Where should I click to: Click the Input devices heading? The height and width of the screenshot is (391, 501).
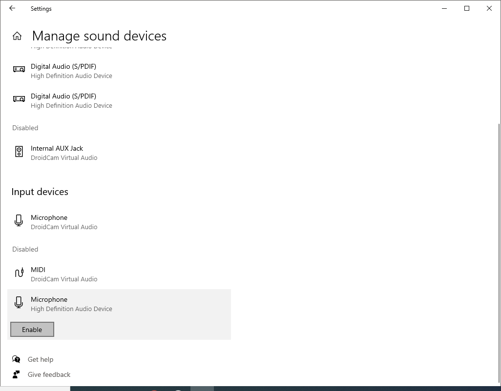tap(40, 192)
